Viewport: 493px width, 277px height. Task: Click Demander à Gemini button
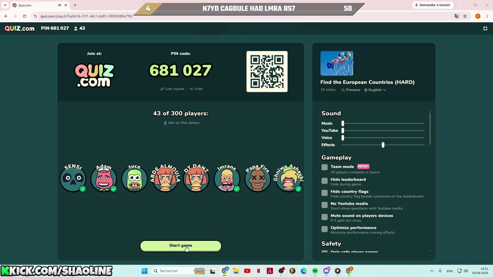click(x=432, y=5)
